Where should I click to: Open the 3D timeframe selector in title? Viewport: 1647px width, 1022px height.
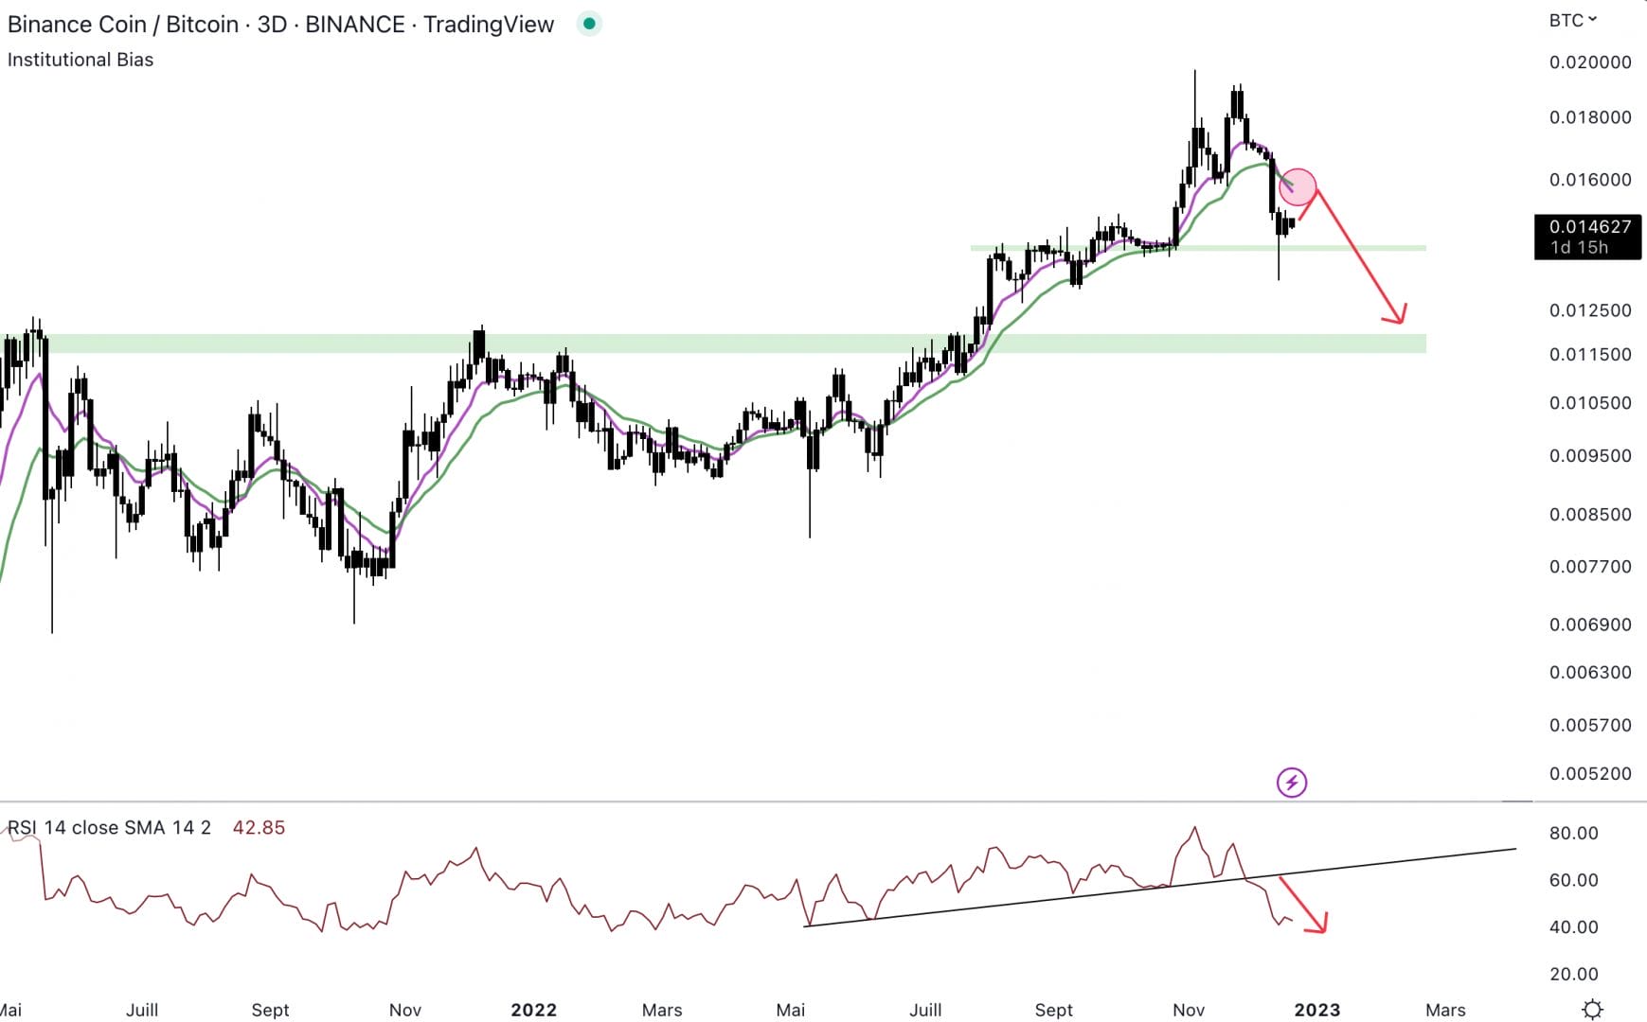[272, 24]
